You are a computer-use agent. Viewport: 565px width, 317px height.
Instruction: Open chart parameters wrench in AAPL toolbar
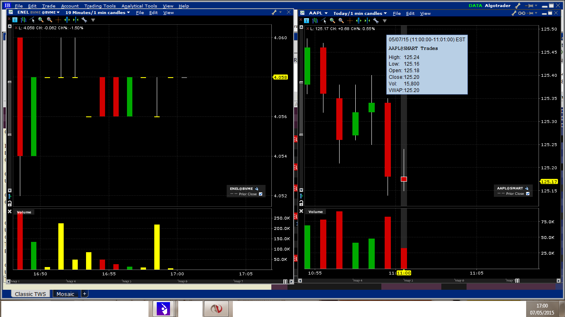(x=376, y=21)
